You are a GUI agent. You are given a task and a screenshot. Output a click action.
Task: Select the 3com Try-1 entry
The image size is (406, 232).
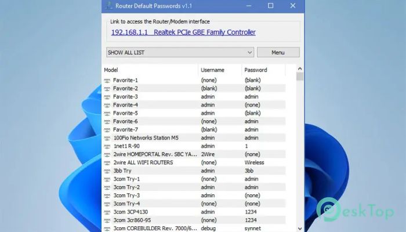(x=126, y=179)
